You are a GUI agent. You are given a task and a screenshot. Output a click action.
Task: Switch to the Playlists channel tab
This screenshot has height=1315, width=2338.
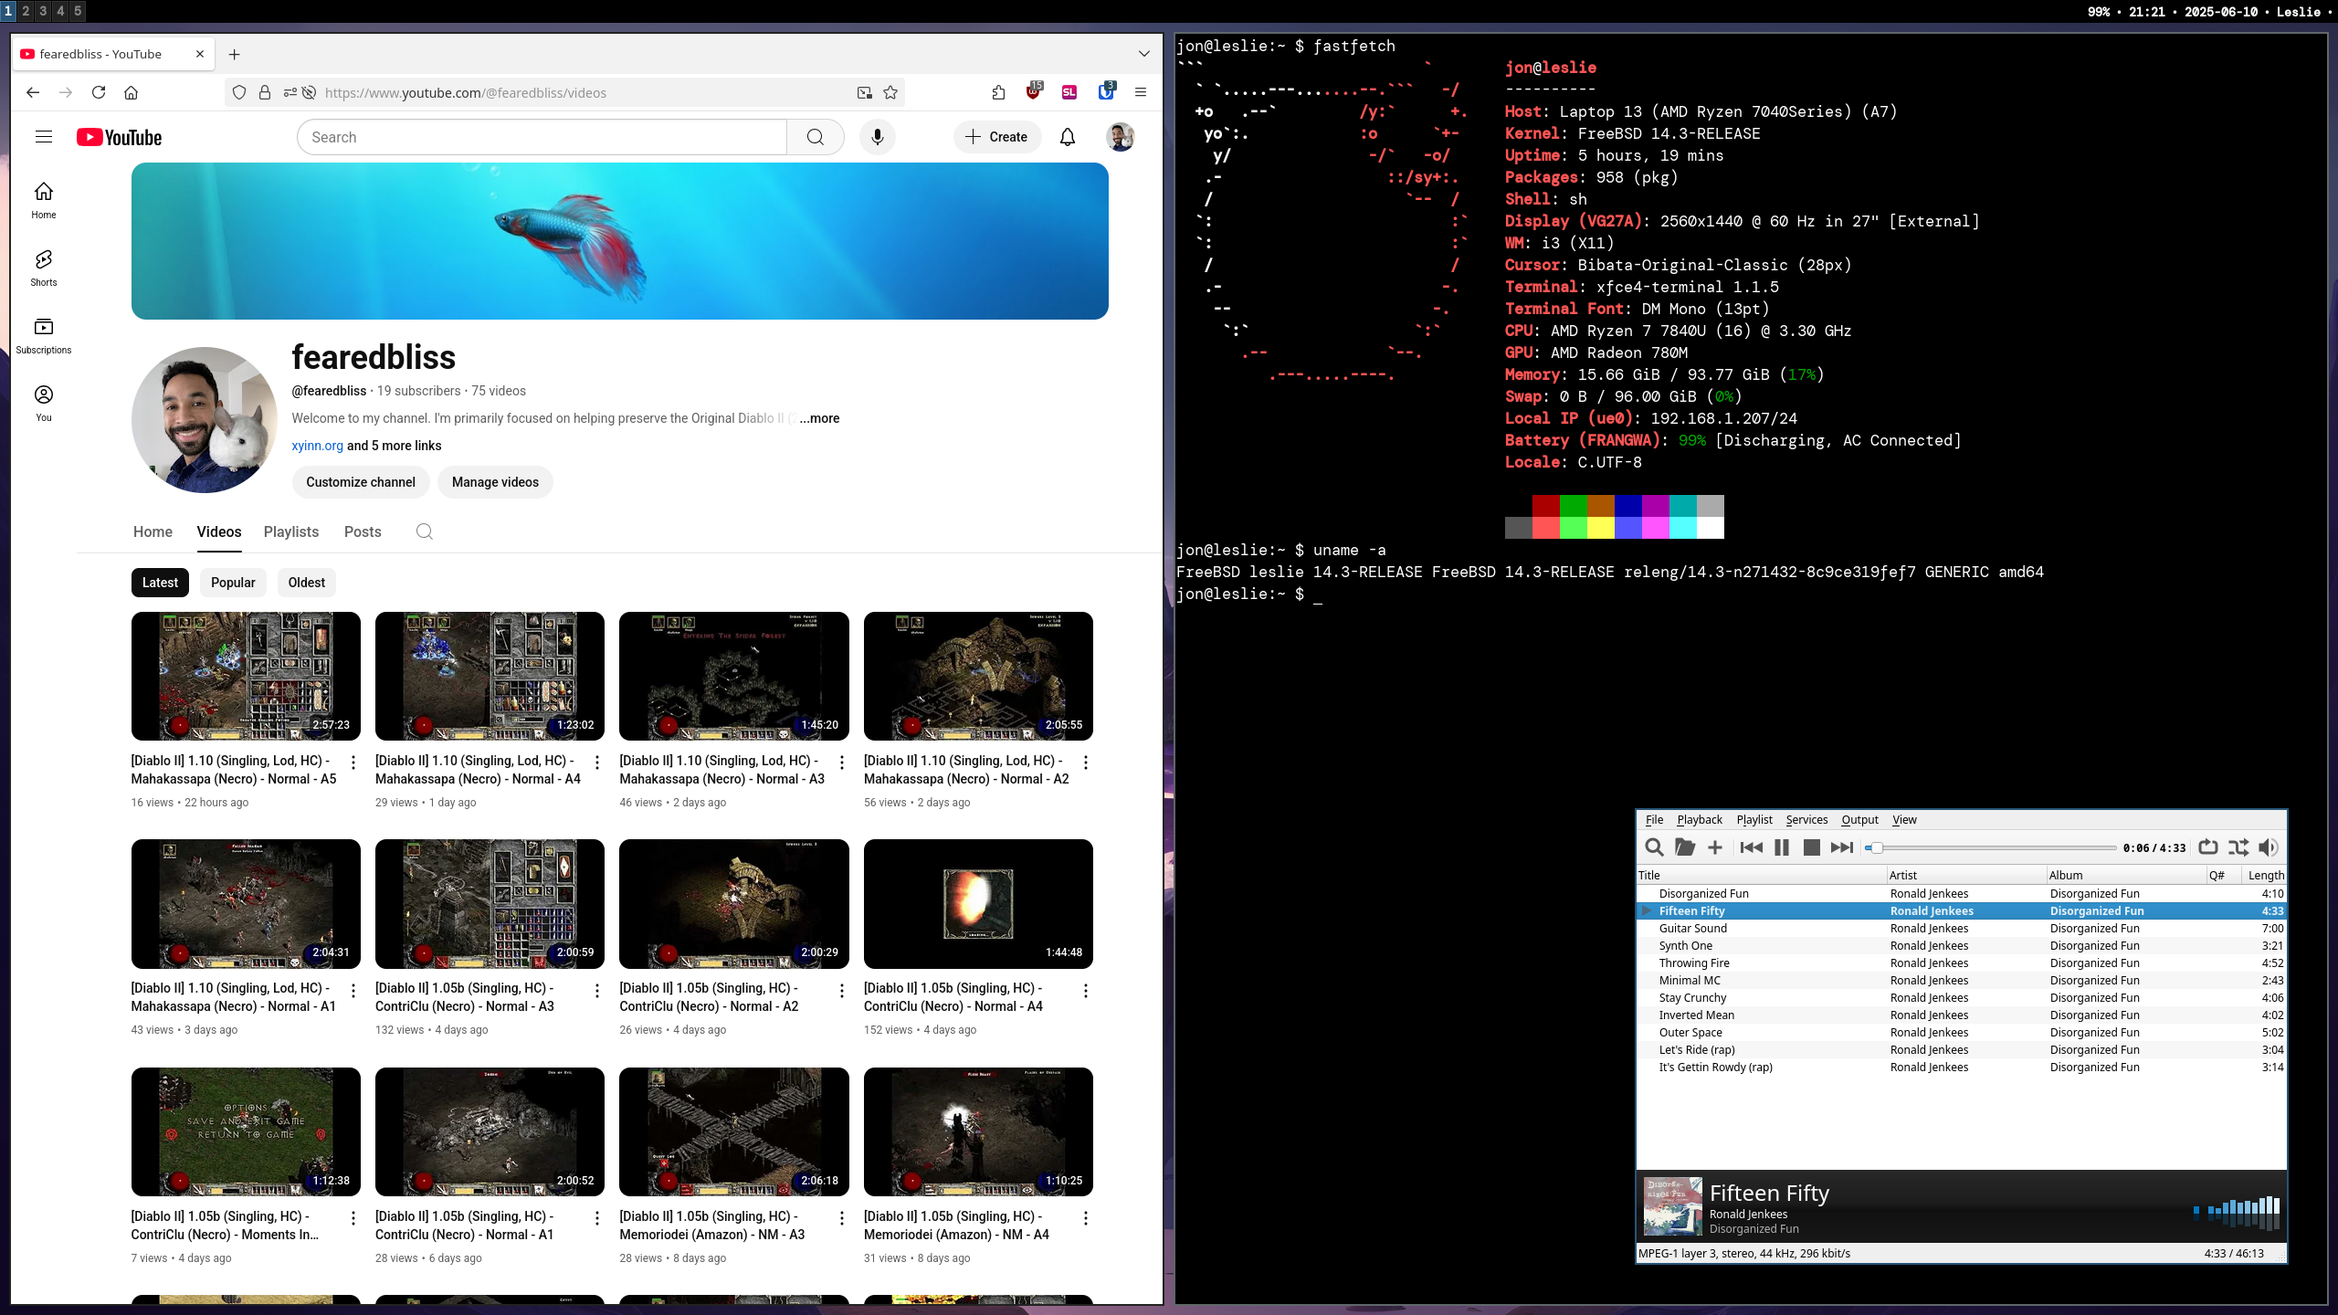point(291,531)
